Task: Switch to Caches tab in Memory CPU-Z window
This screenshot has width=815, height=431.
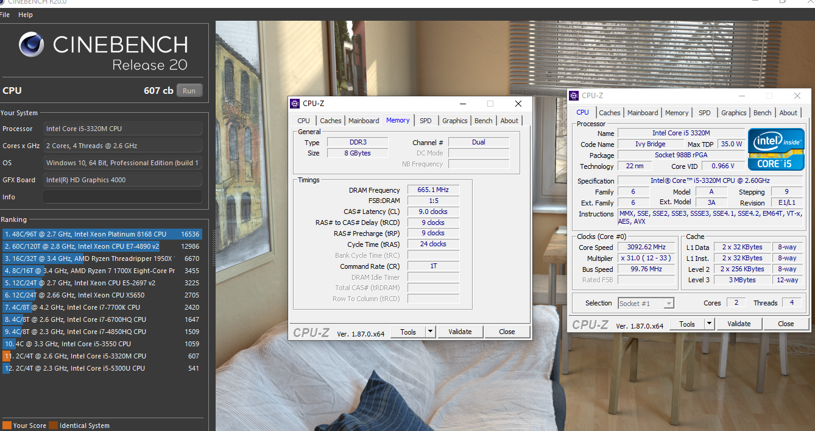Action: tap(331, 121)
